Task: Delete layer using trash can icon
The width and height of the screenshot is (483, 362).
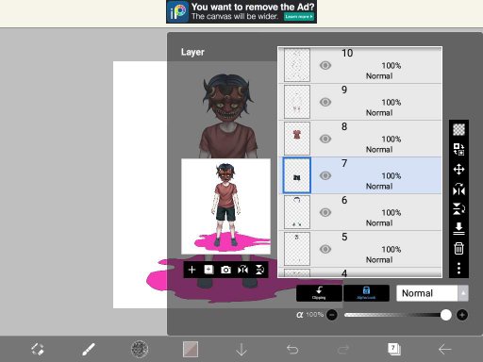Action: (x=458, y=249)
